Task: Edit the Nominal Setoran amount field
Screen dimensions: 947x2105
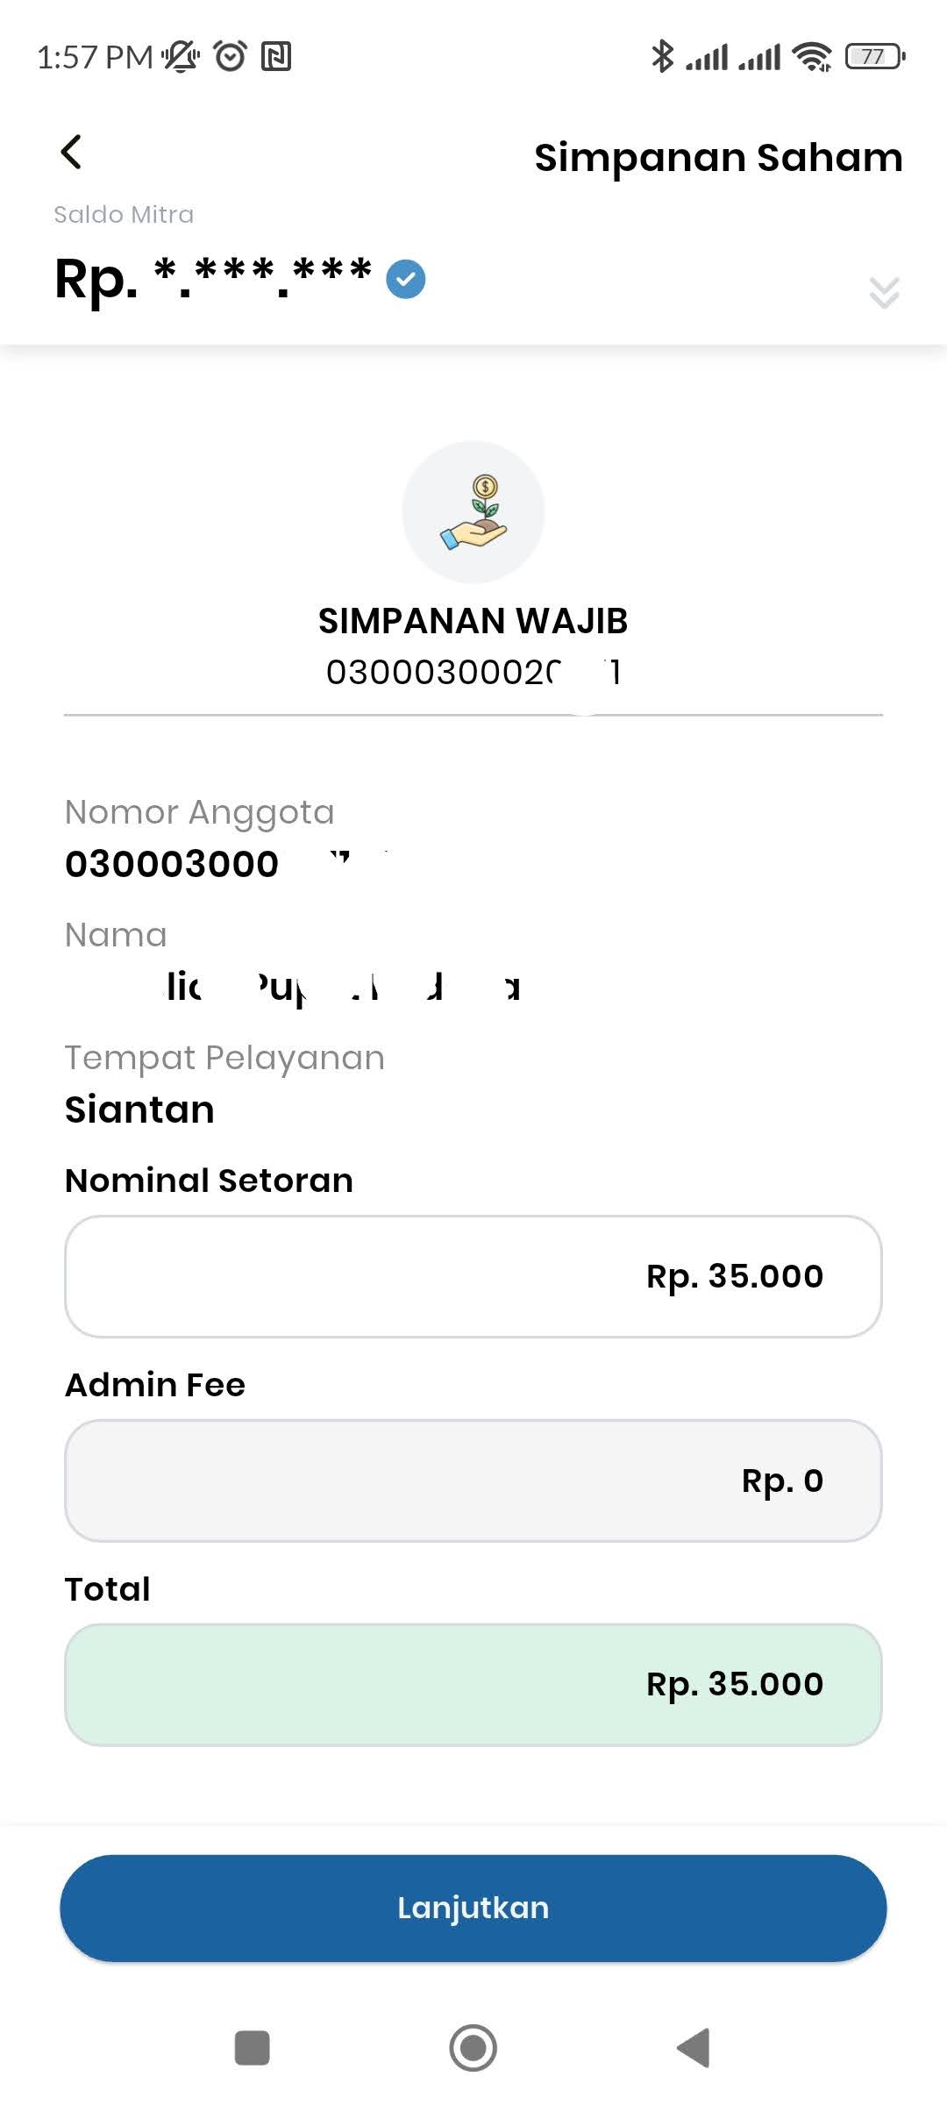Action: coord(473,1276)
